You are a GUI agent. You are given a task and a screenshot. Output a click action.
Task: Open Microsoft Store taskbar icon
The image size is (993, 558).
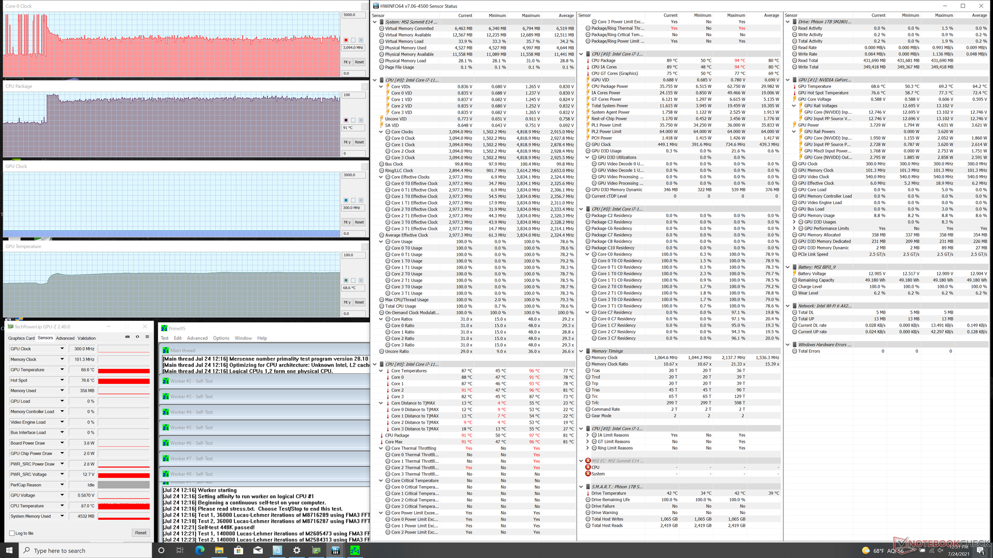238,550
